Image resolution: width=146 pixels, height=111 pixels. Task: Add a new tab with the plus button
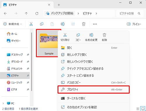click(x=59, y=5)
